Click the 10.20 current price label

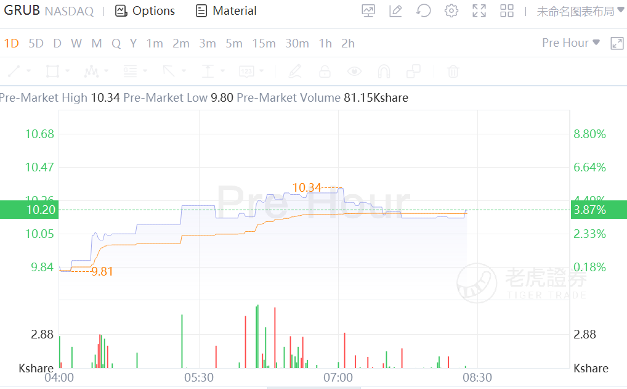[x=28, y=210]
